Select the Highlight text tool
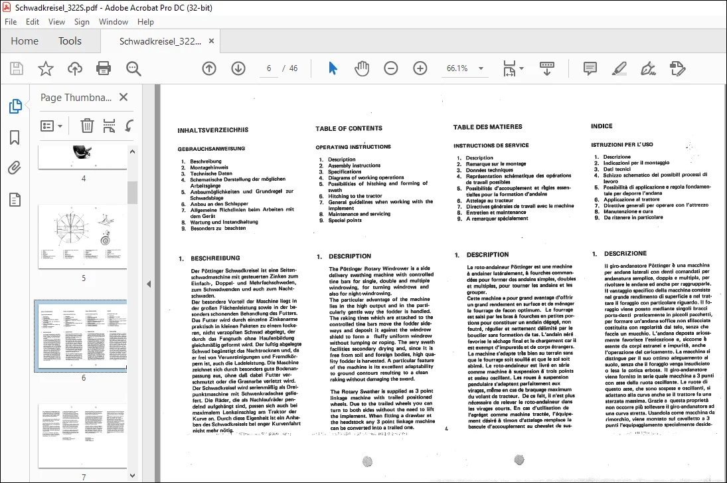Viewport: 727px width, 483px height. point(619,68)
